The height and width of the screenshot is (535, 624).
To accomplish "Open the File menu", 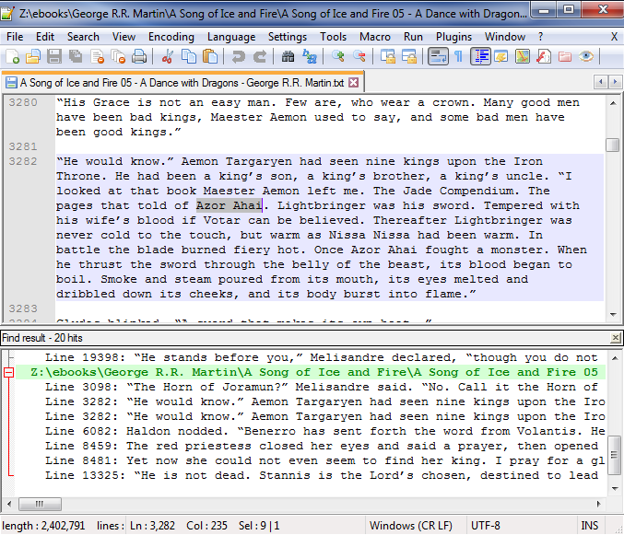I will (x=15, y=37).
